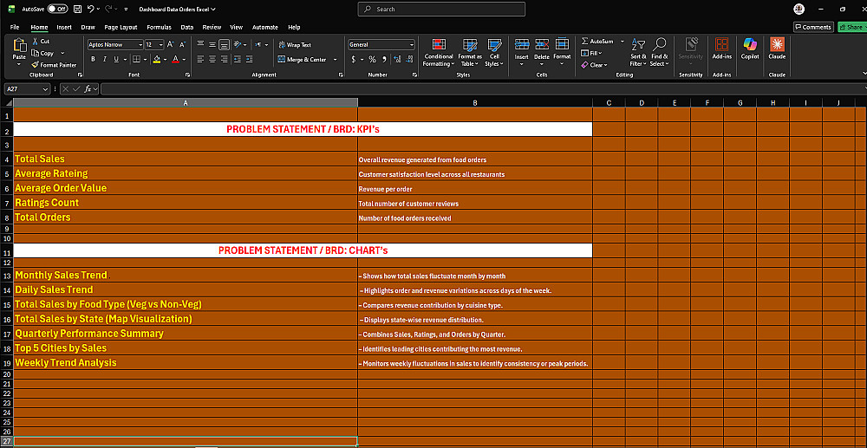Open the Copilot pane
This screenshot has height=448, width=867.
coord(750,49)
